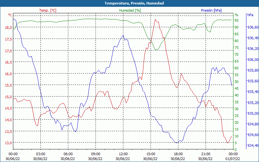Screen dimensions: 259x162
Task: Click the 18,0 temperature axis value
Action: 9,28
